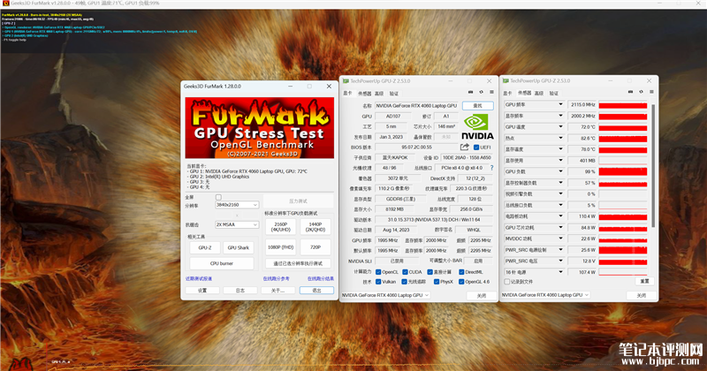Image resolution: width=707 pixels, height=371 pixels.
Task: Open the 在线跑分结果 link
Action: click(321, 278)
